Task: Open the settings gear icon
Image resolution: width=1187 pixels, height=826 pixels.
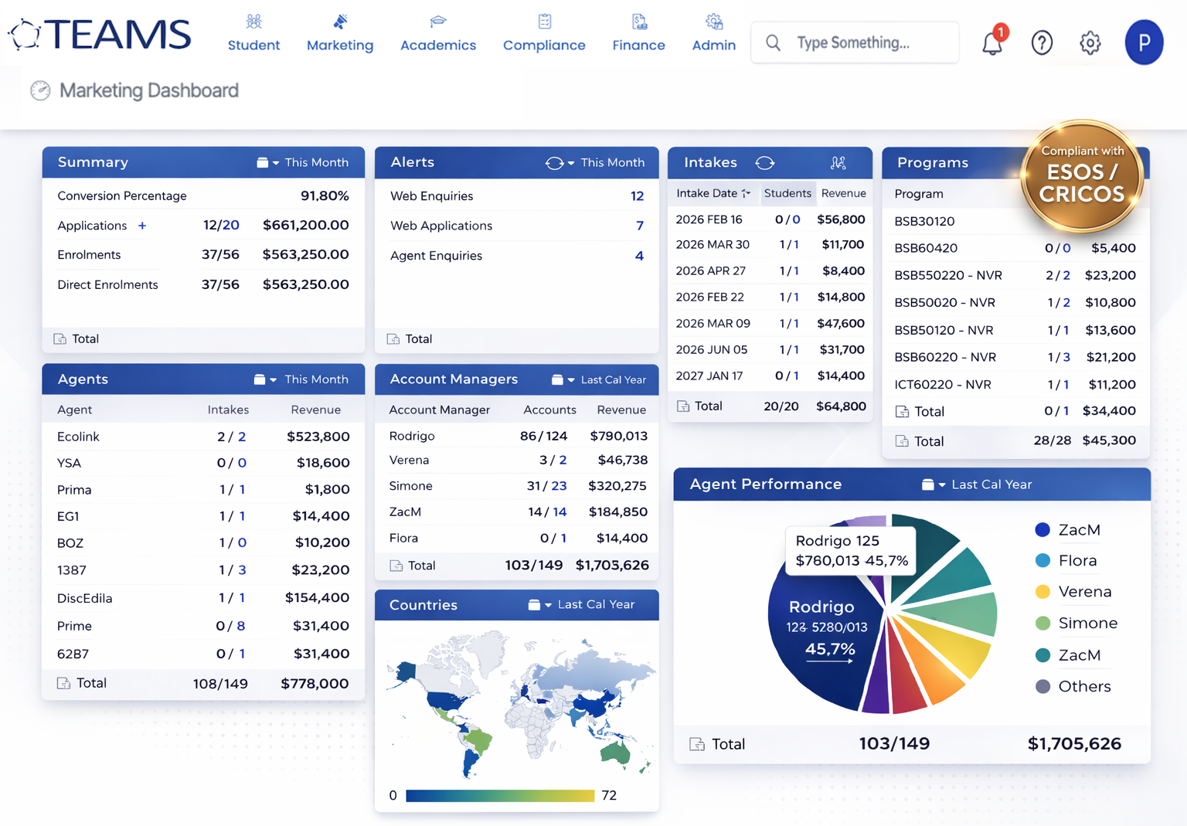Action: click(x=1090, y=42)
